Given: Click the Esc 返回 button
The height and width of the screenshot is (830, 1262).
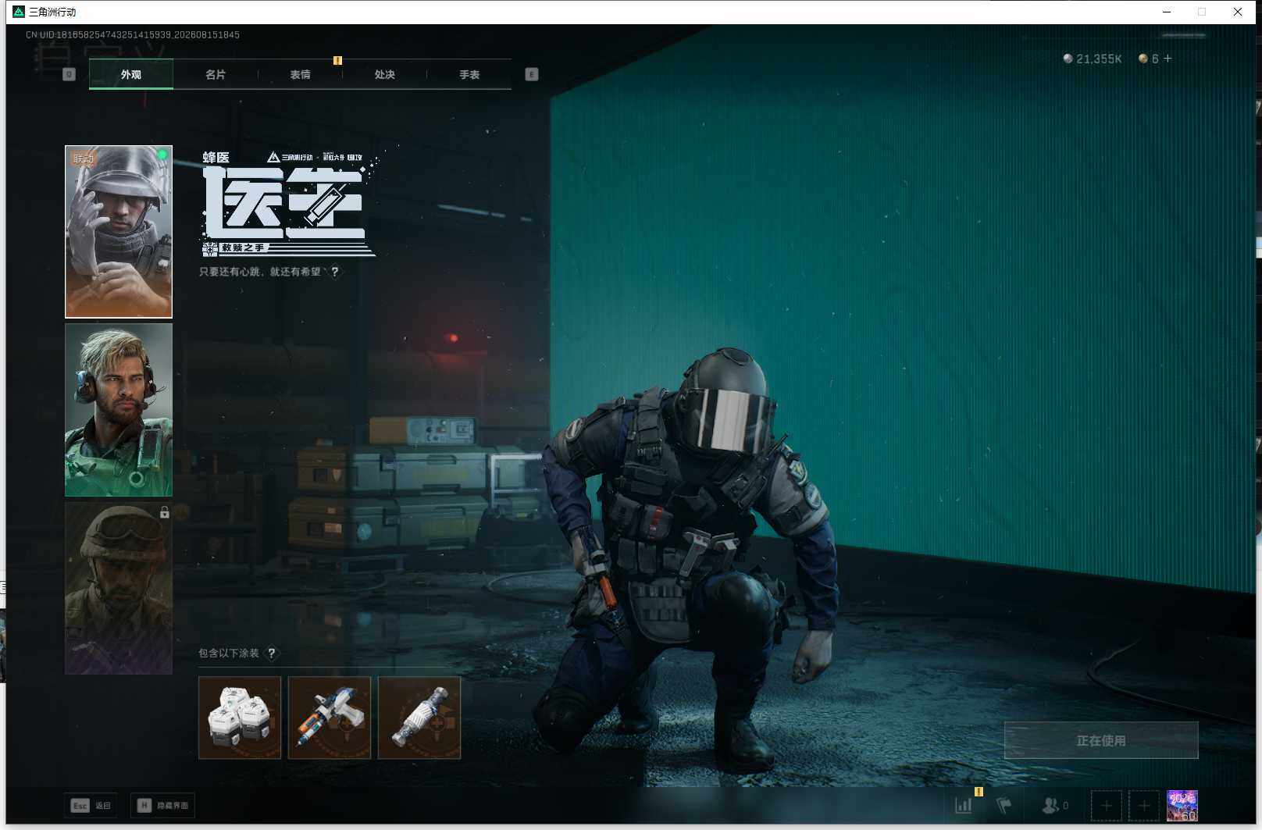Looking at the screenshot, I should point(91,805).
